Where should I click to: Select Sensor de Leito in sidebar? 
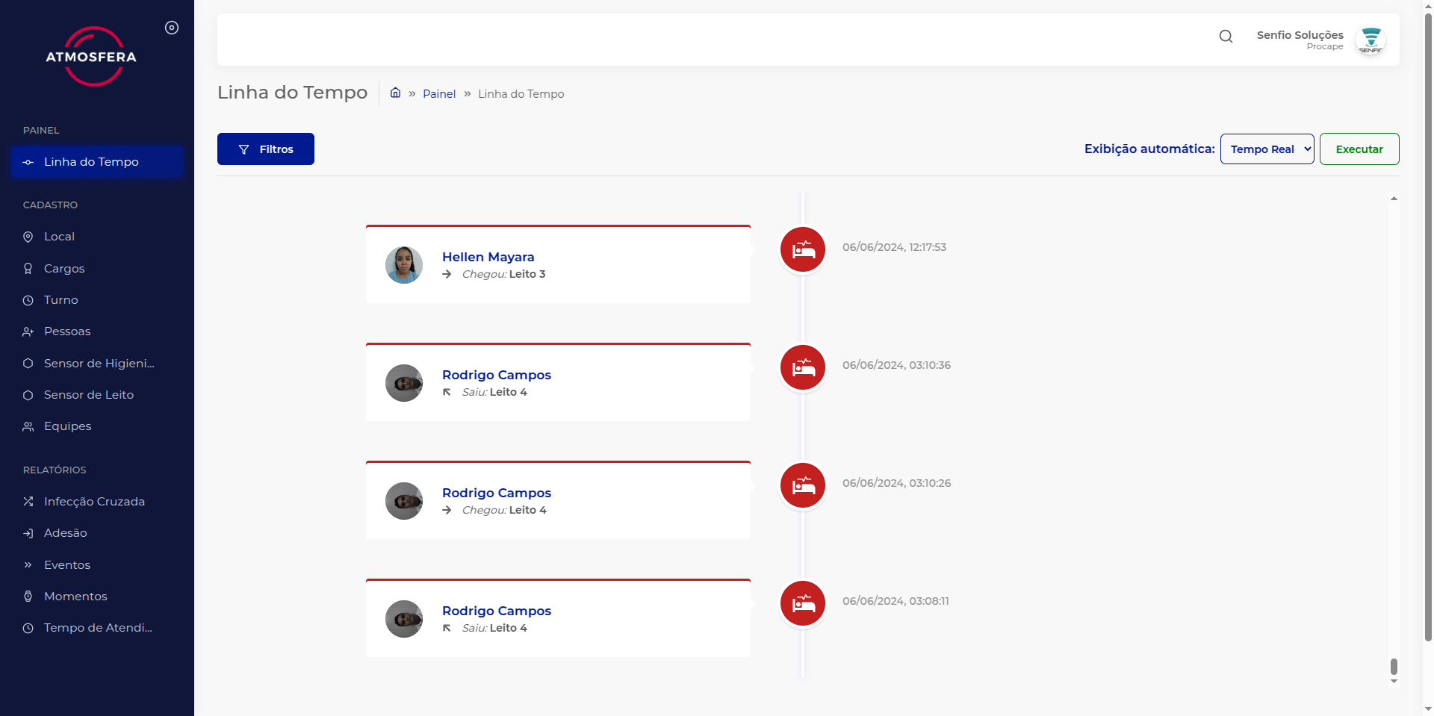point(88,395)
